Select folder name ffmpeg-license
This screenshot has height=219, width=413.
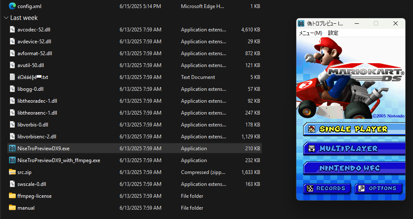pos(34,196)
